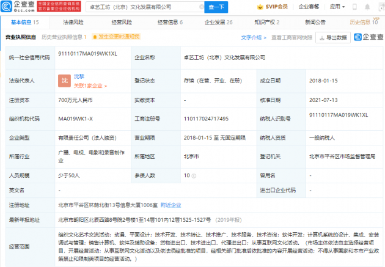Select the 经营范围 description text
Image resolution: width=385 pixels, height=267 pixels.
point(219,247)
